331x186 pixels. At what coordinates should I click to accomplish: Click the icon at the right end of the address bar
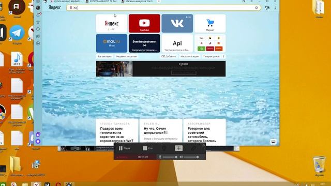257,8
